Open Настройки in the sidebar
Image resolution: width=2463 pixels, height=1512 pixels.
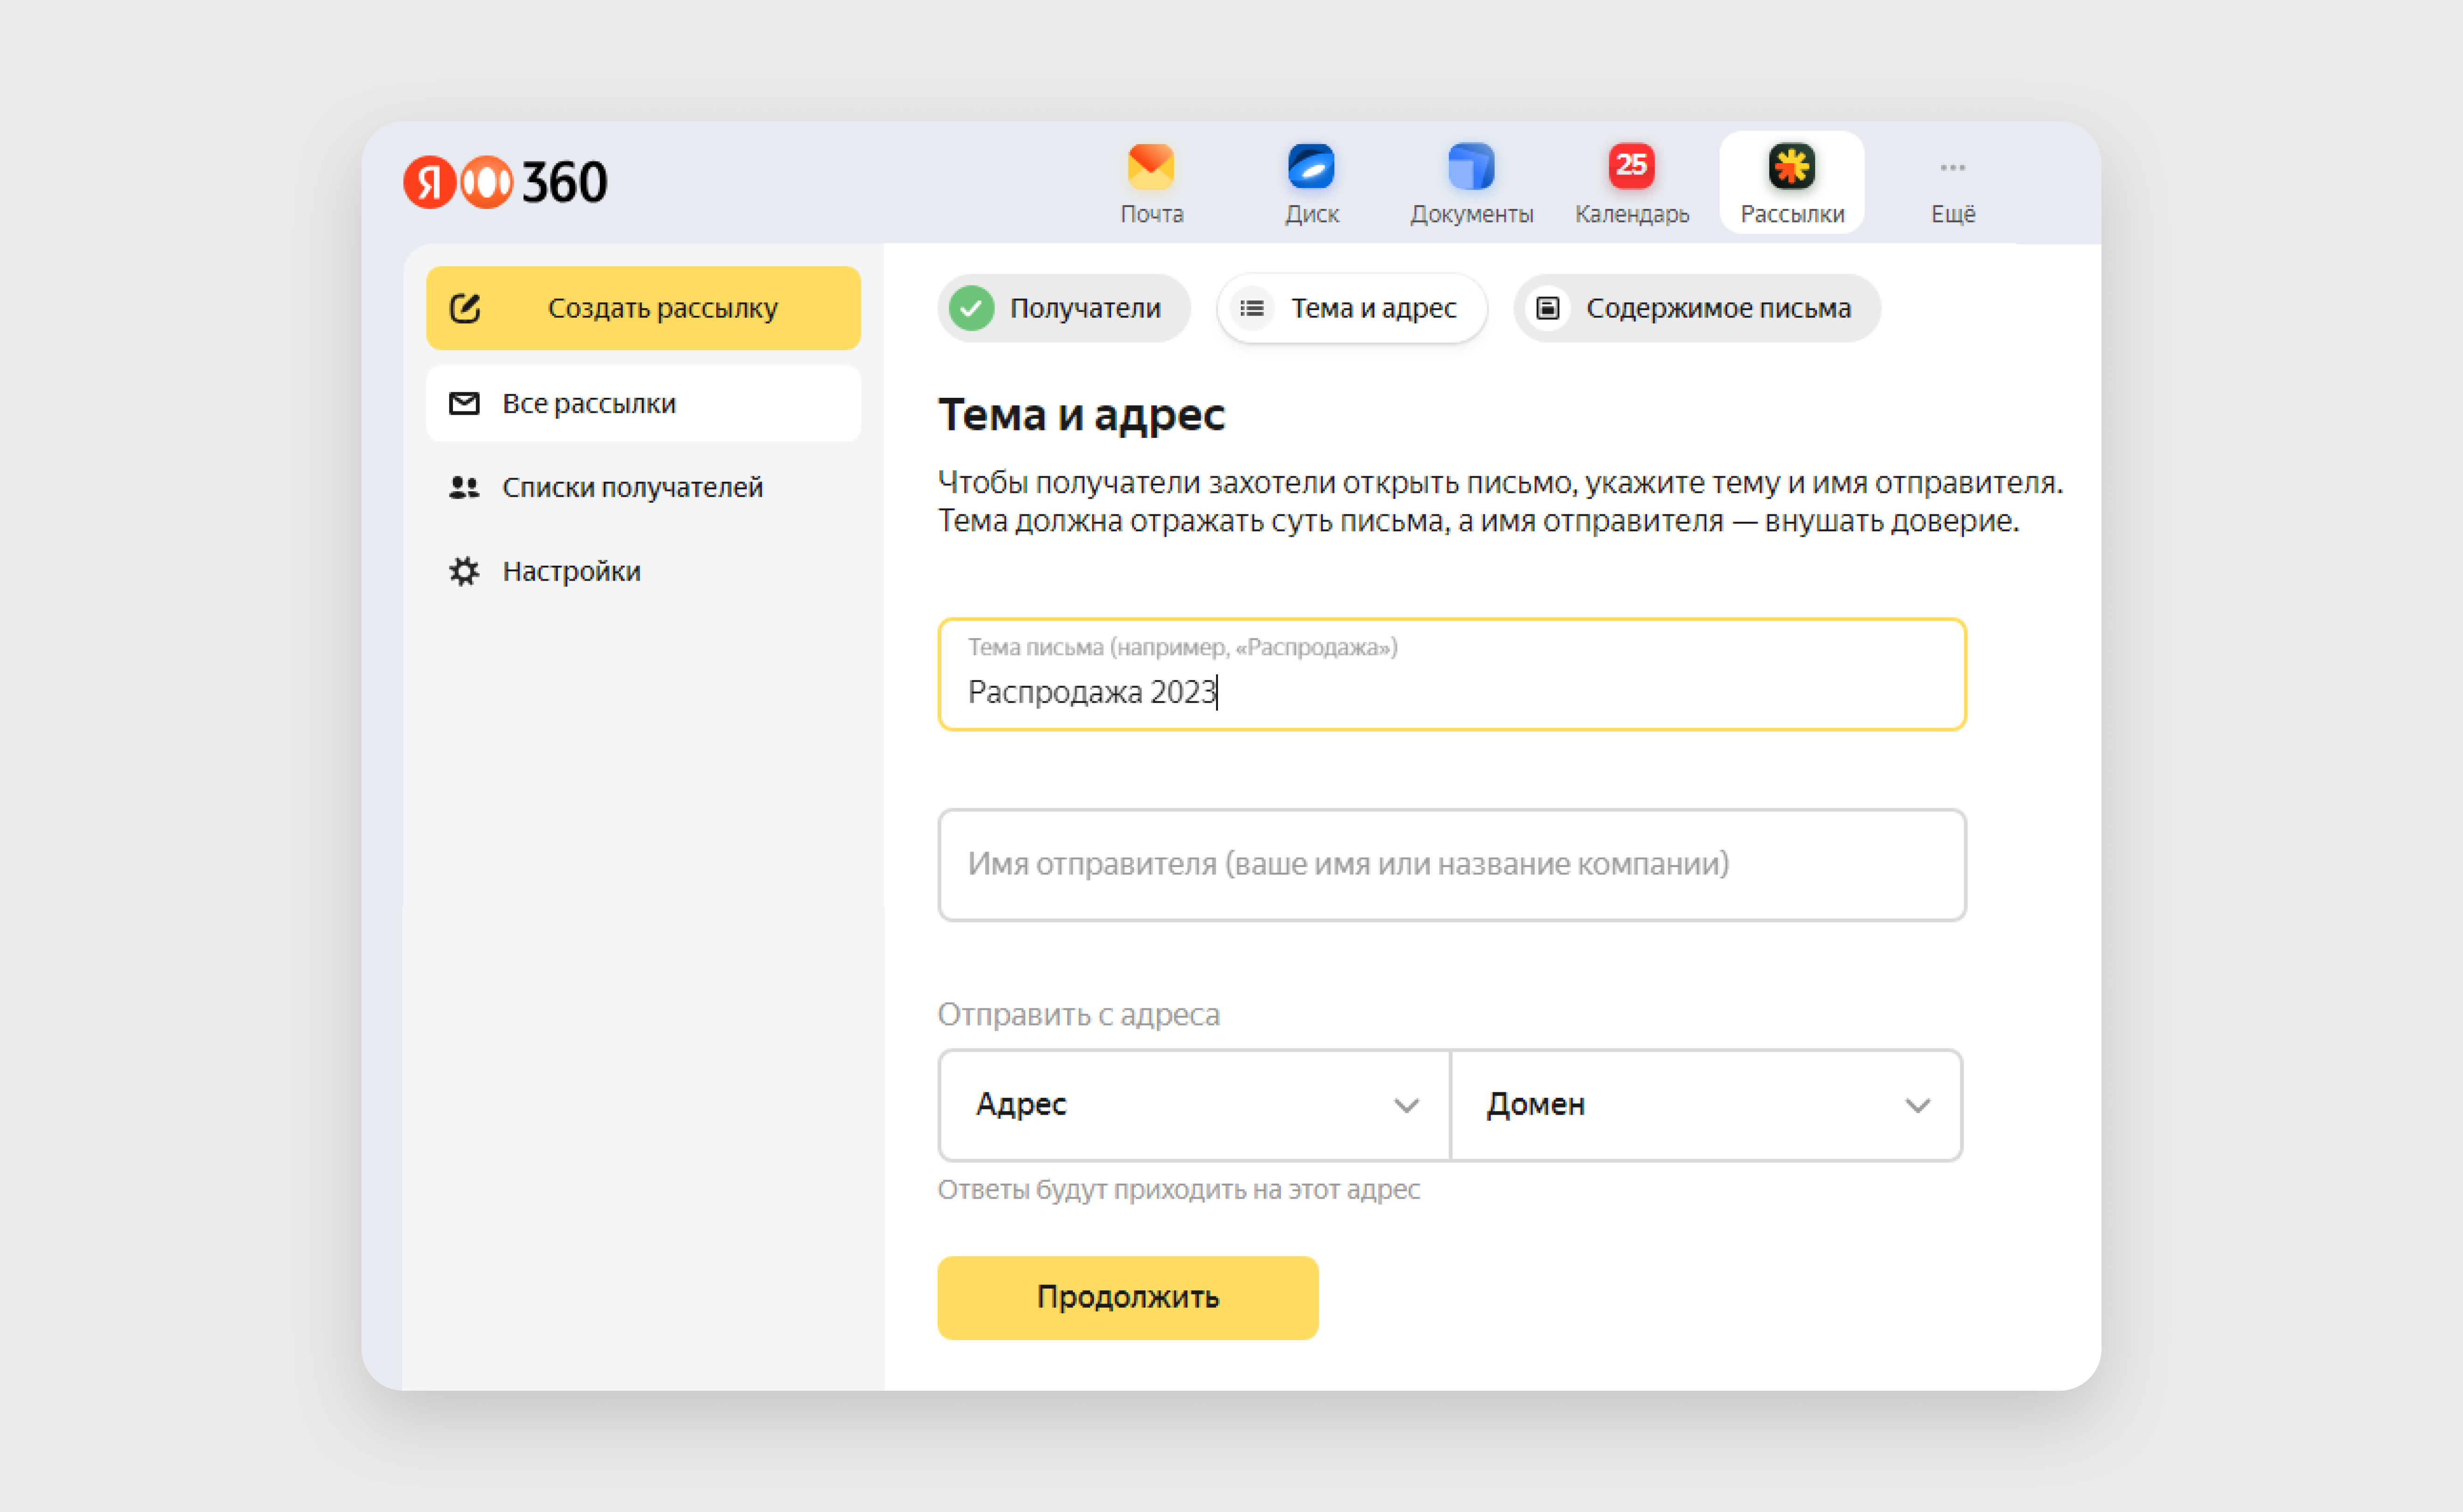pos(643,571)
